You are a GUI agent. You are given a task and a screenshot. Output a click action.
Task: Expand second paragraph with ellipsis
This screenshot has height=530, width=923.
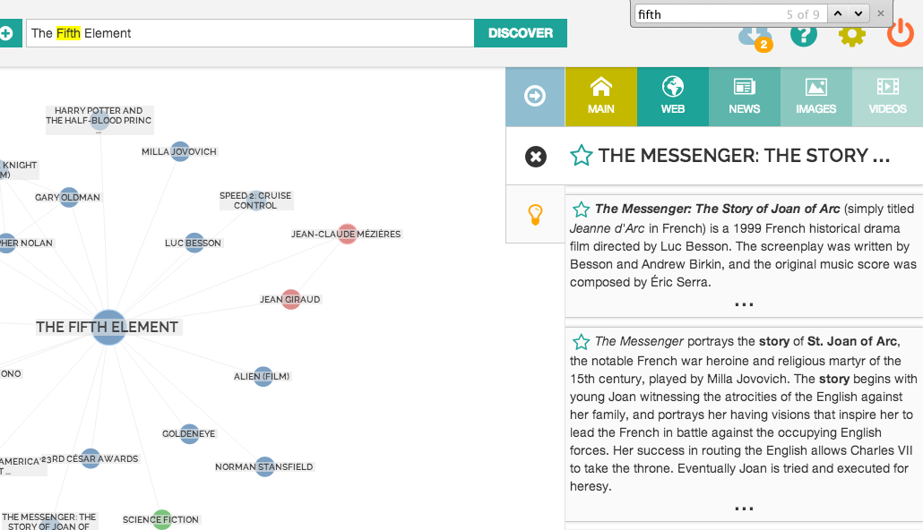(744, 509)
